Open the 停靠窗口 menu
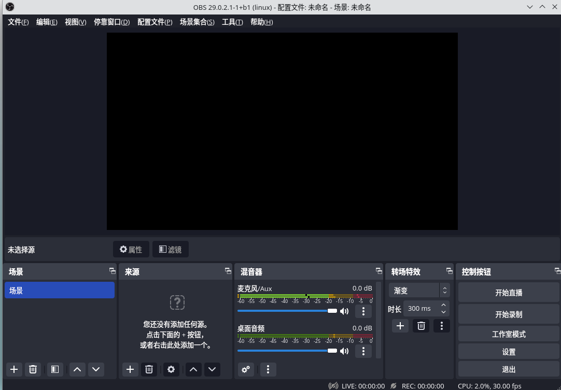 click(x=111, y=22)
